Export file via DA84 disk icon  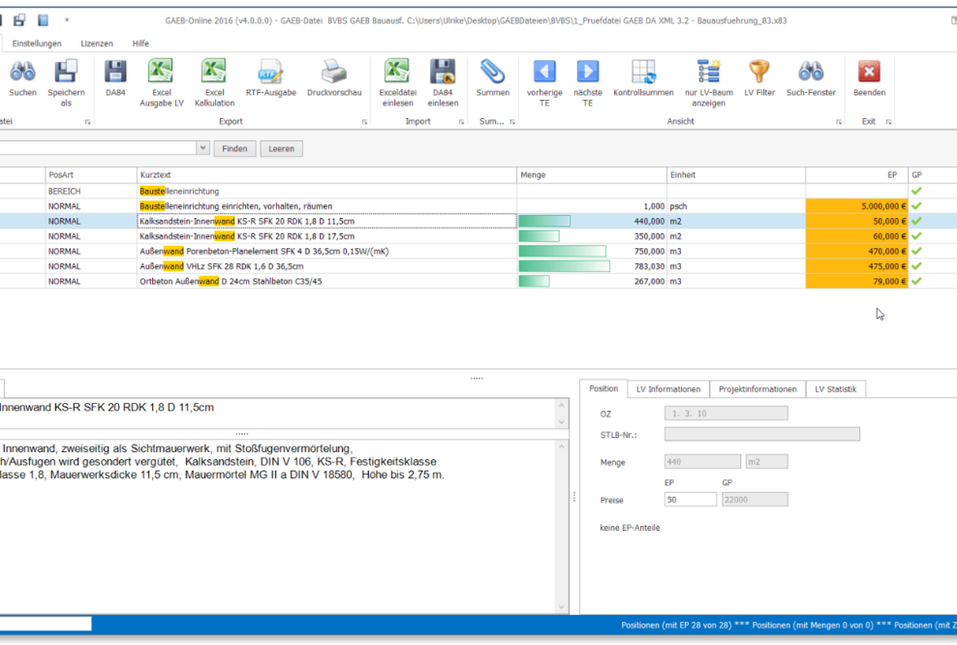pyautogui.click(x=115, y=73)
